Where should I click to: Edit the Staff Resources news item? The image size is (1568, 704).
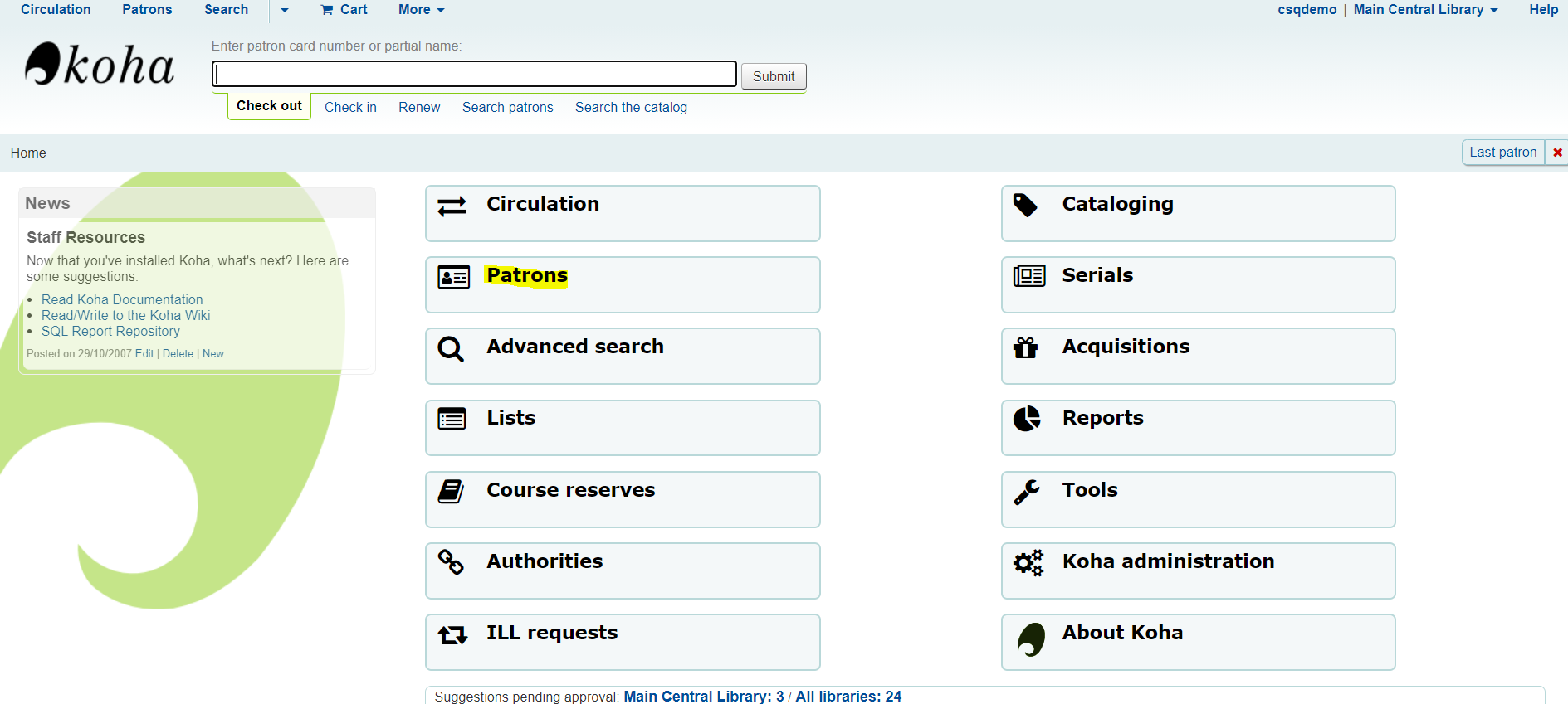[144, 353]
